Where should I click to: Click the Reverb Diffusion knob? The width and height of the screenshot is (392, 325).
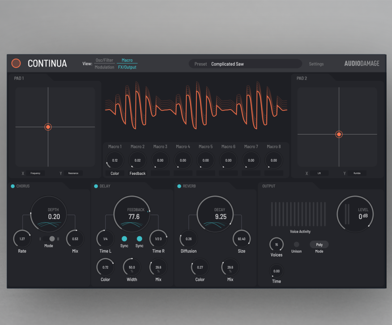pyautogui.click(x=188, y=239)
